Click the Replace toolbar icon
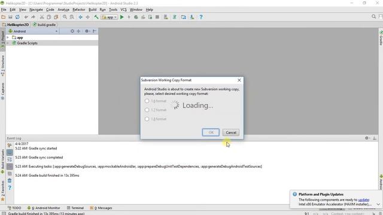This screenshot has width=383, height=215. 72,17
